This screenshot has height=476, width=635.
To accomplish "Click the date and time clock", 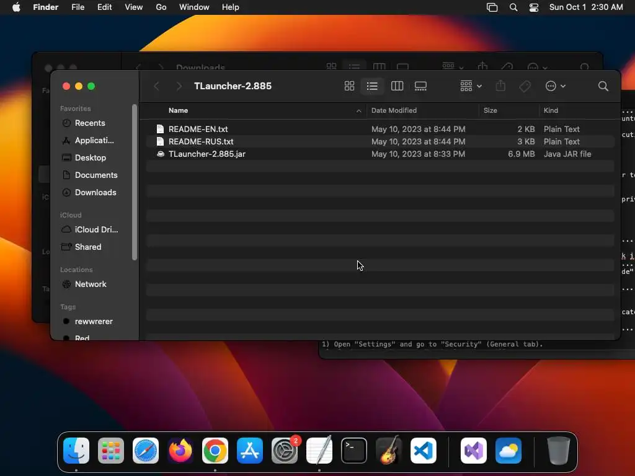I will tap(586, 7).
